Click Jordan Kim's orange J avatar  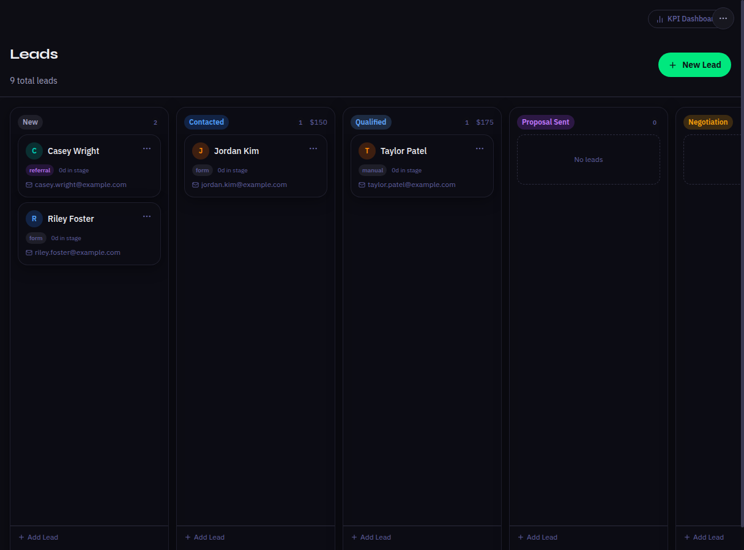201,151
